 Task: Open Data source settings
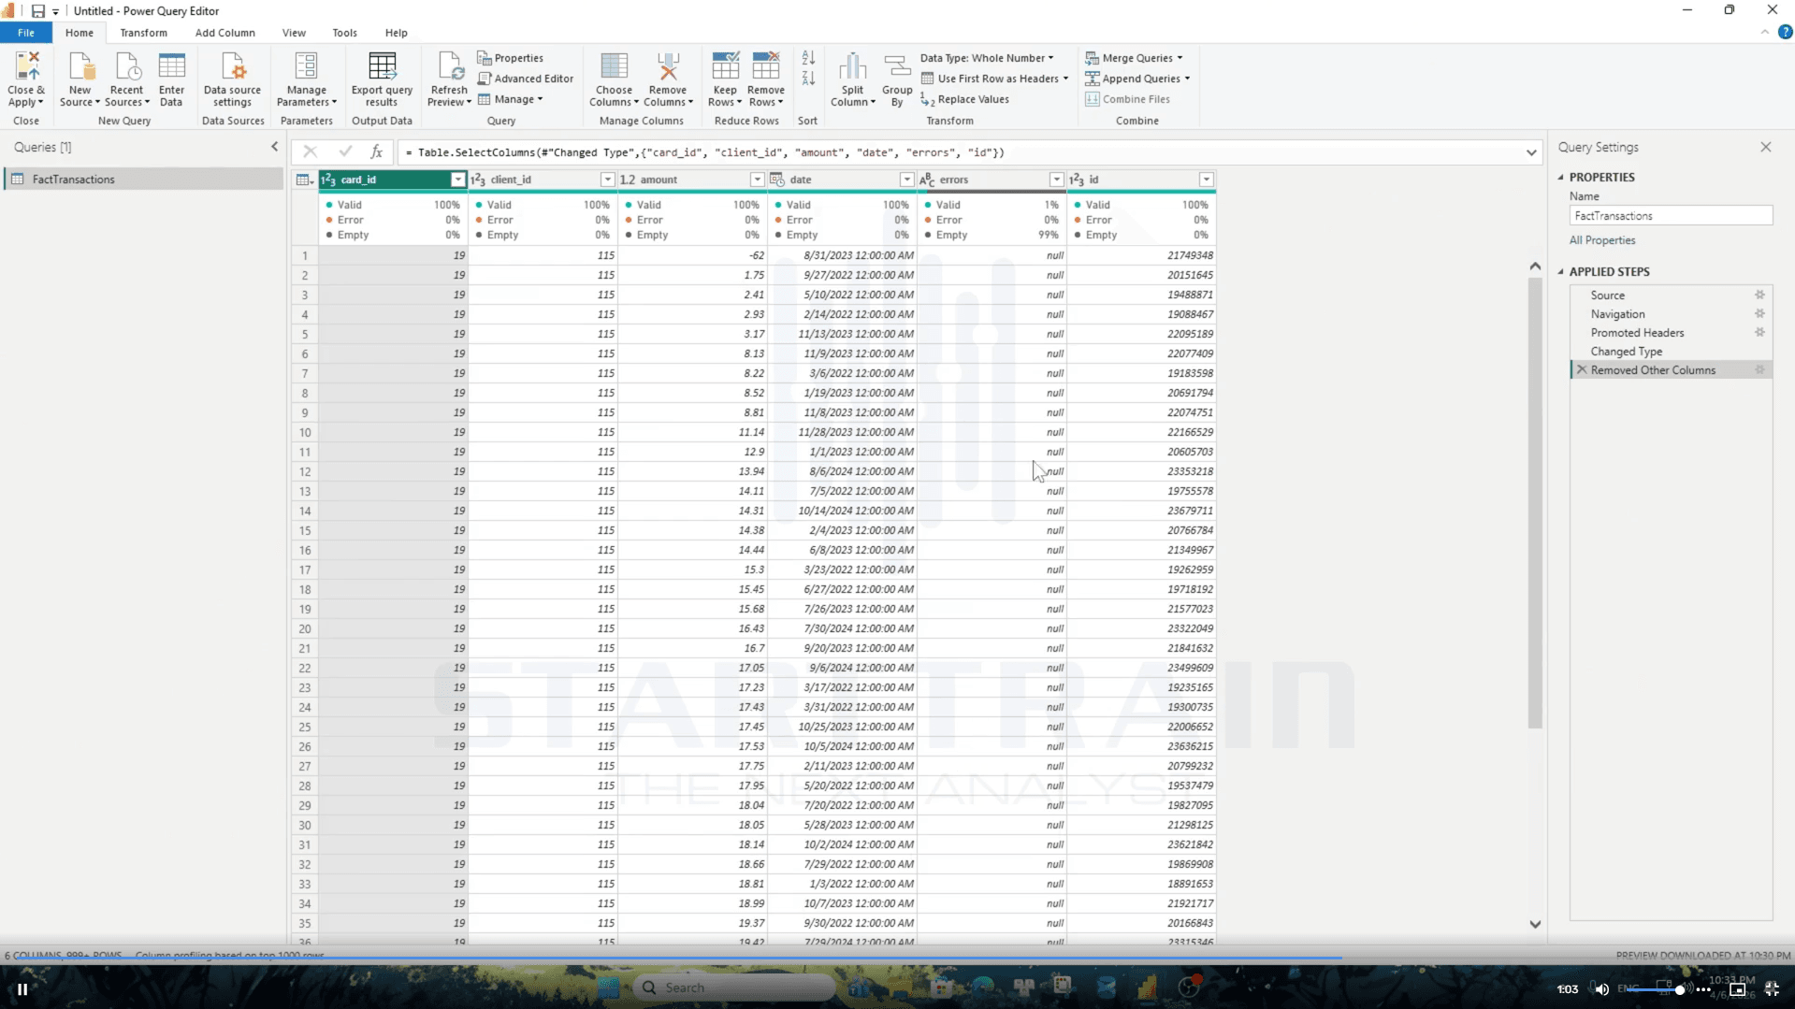(232, 79)
